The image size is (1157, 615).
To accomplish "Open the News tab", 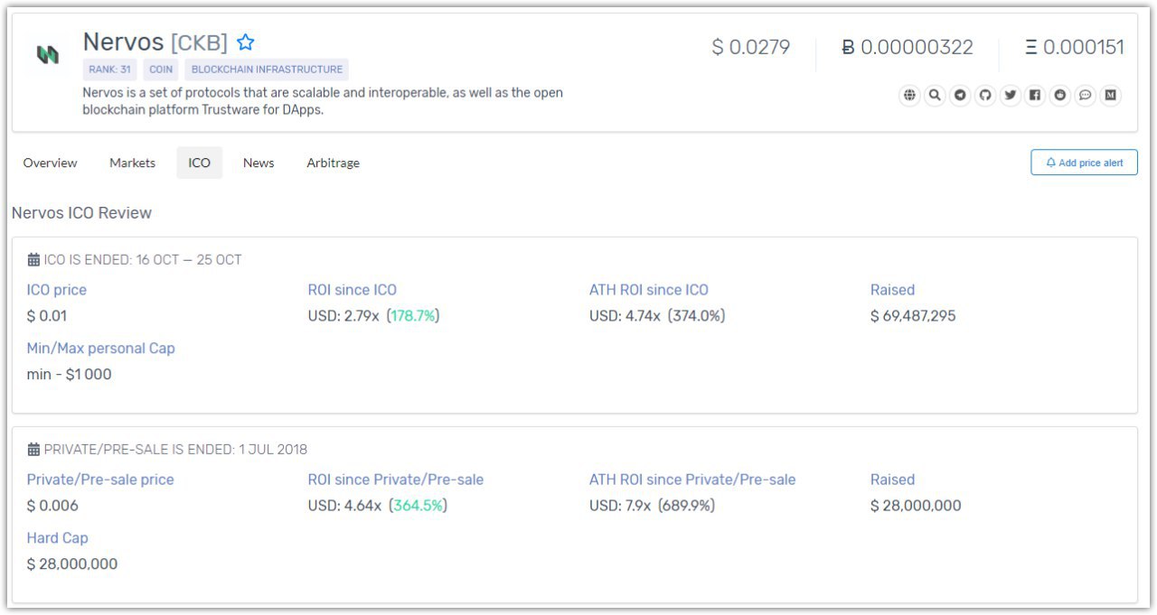I will point(259,163).
